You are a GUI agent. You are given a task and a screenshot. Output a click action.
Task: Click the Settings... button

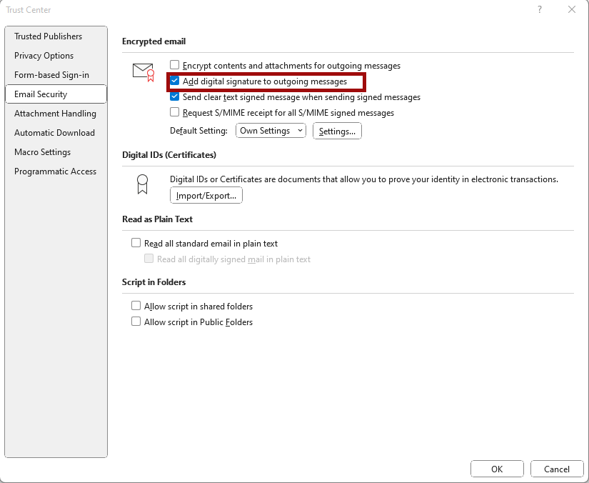pyautogui.click(x=337, y=131)
